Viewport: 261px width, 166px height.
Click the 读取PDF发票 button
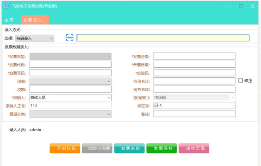(97, 148)
